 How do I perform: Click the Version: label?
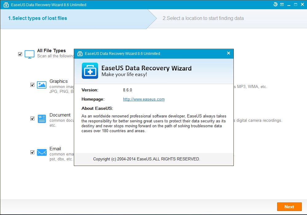point(90,90)
